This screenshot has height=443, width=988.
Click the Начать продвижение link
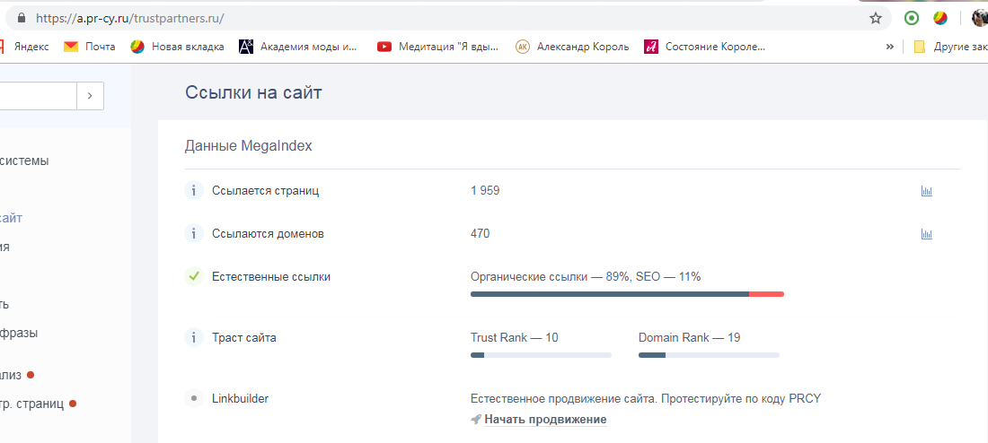(x=544, y=420)
